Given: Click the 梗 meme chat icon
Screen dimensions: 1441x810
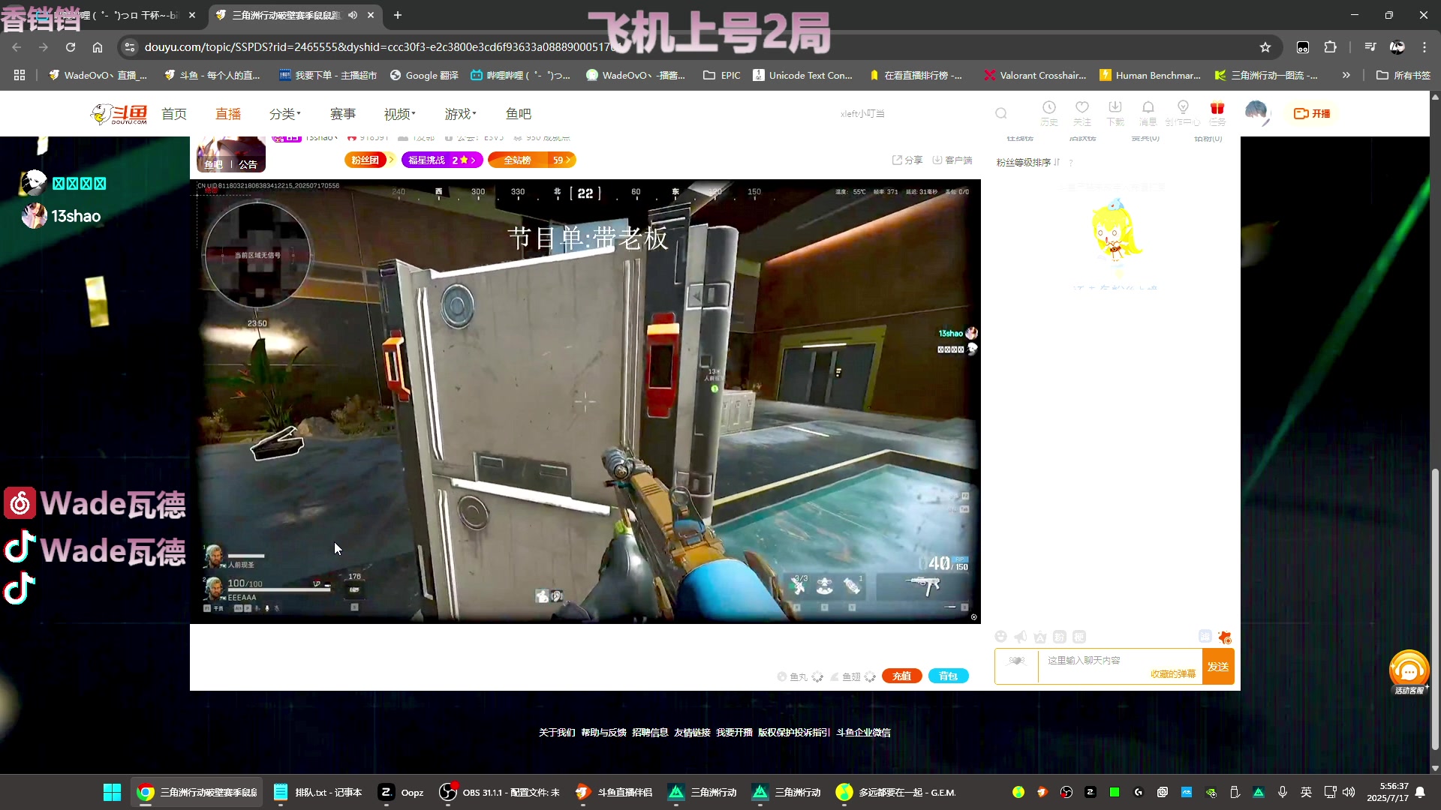Looking at the screenshot, I should (1078, 637).
